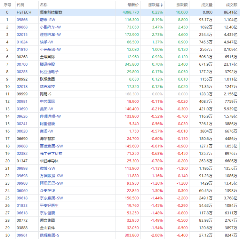Select the 1692万 volume value
Viewport: 240px width, 240px height.
(206, 27)
